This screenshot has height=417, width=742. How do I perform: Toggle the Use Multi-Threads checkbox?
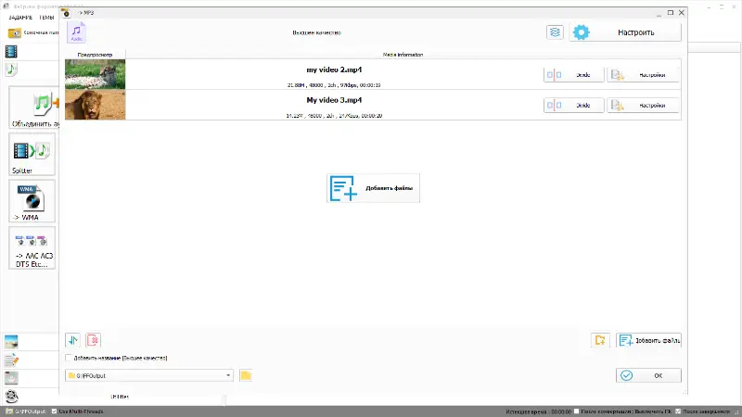click(x=54, y=411)
